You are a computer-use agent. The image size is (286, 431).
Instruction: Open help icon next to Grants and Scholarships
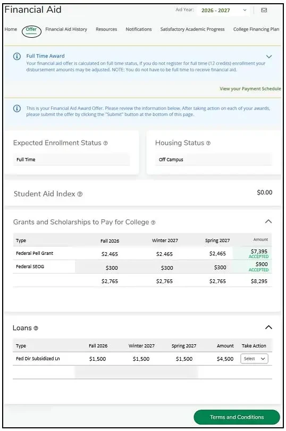(x=153, y=222)
